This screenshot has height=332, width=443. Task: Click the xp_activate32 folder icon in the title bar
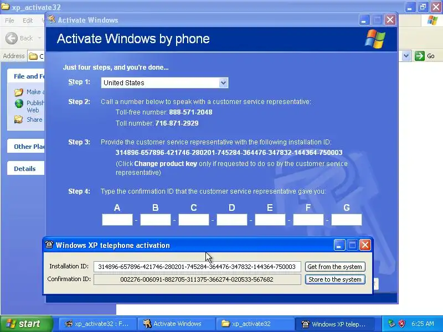coord(6,7)
